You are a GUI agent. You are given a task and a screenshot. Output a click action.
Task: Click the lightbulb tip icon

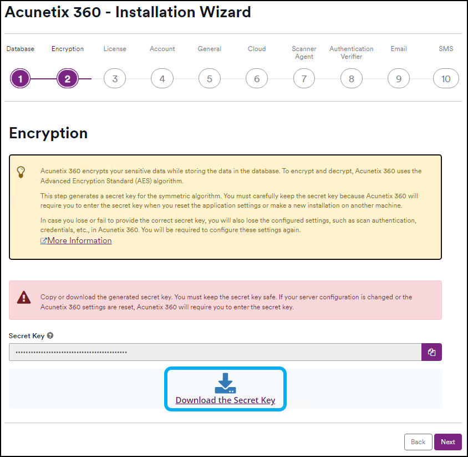click(x=21, y=172)
